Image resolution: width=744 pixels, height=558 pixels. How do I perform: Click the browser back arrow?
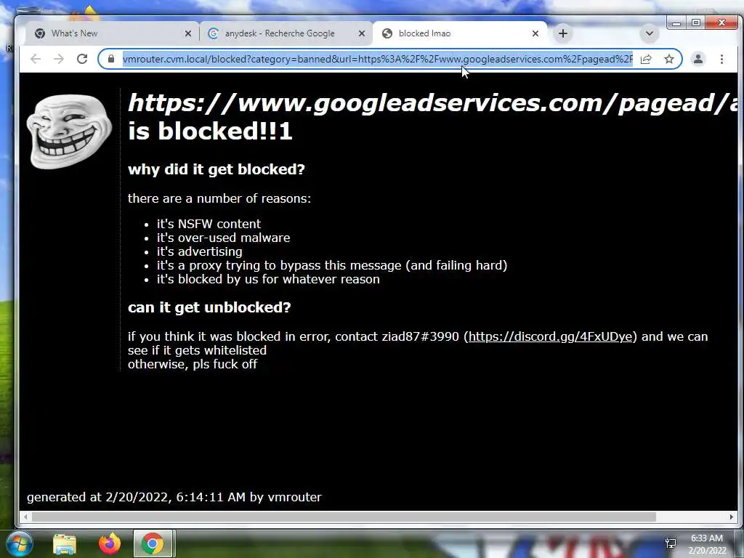coord(36,59)
